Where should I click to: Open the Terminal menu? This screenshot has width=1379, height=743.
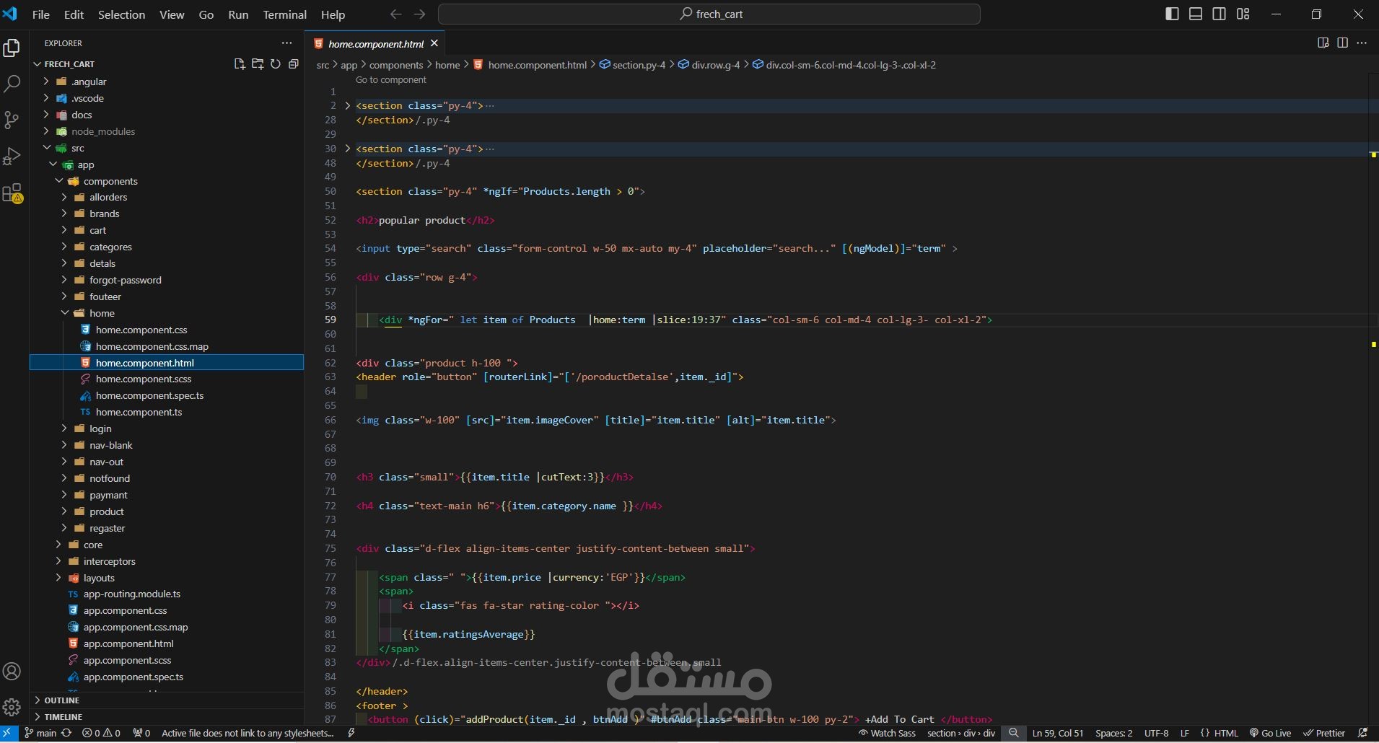point(284,14)
